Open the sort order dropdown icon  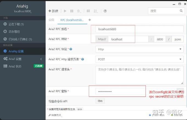tap(96, 11)
